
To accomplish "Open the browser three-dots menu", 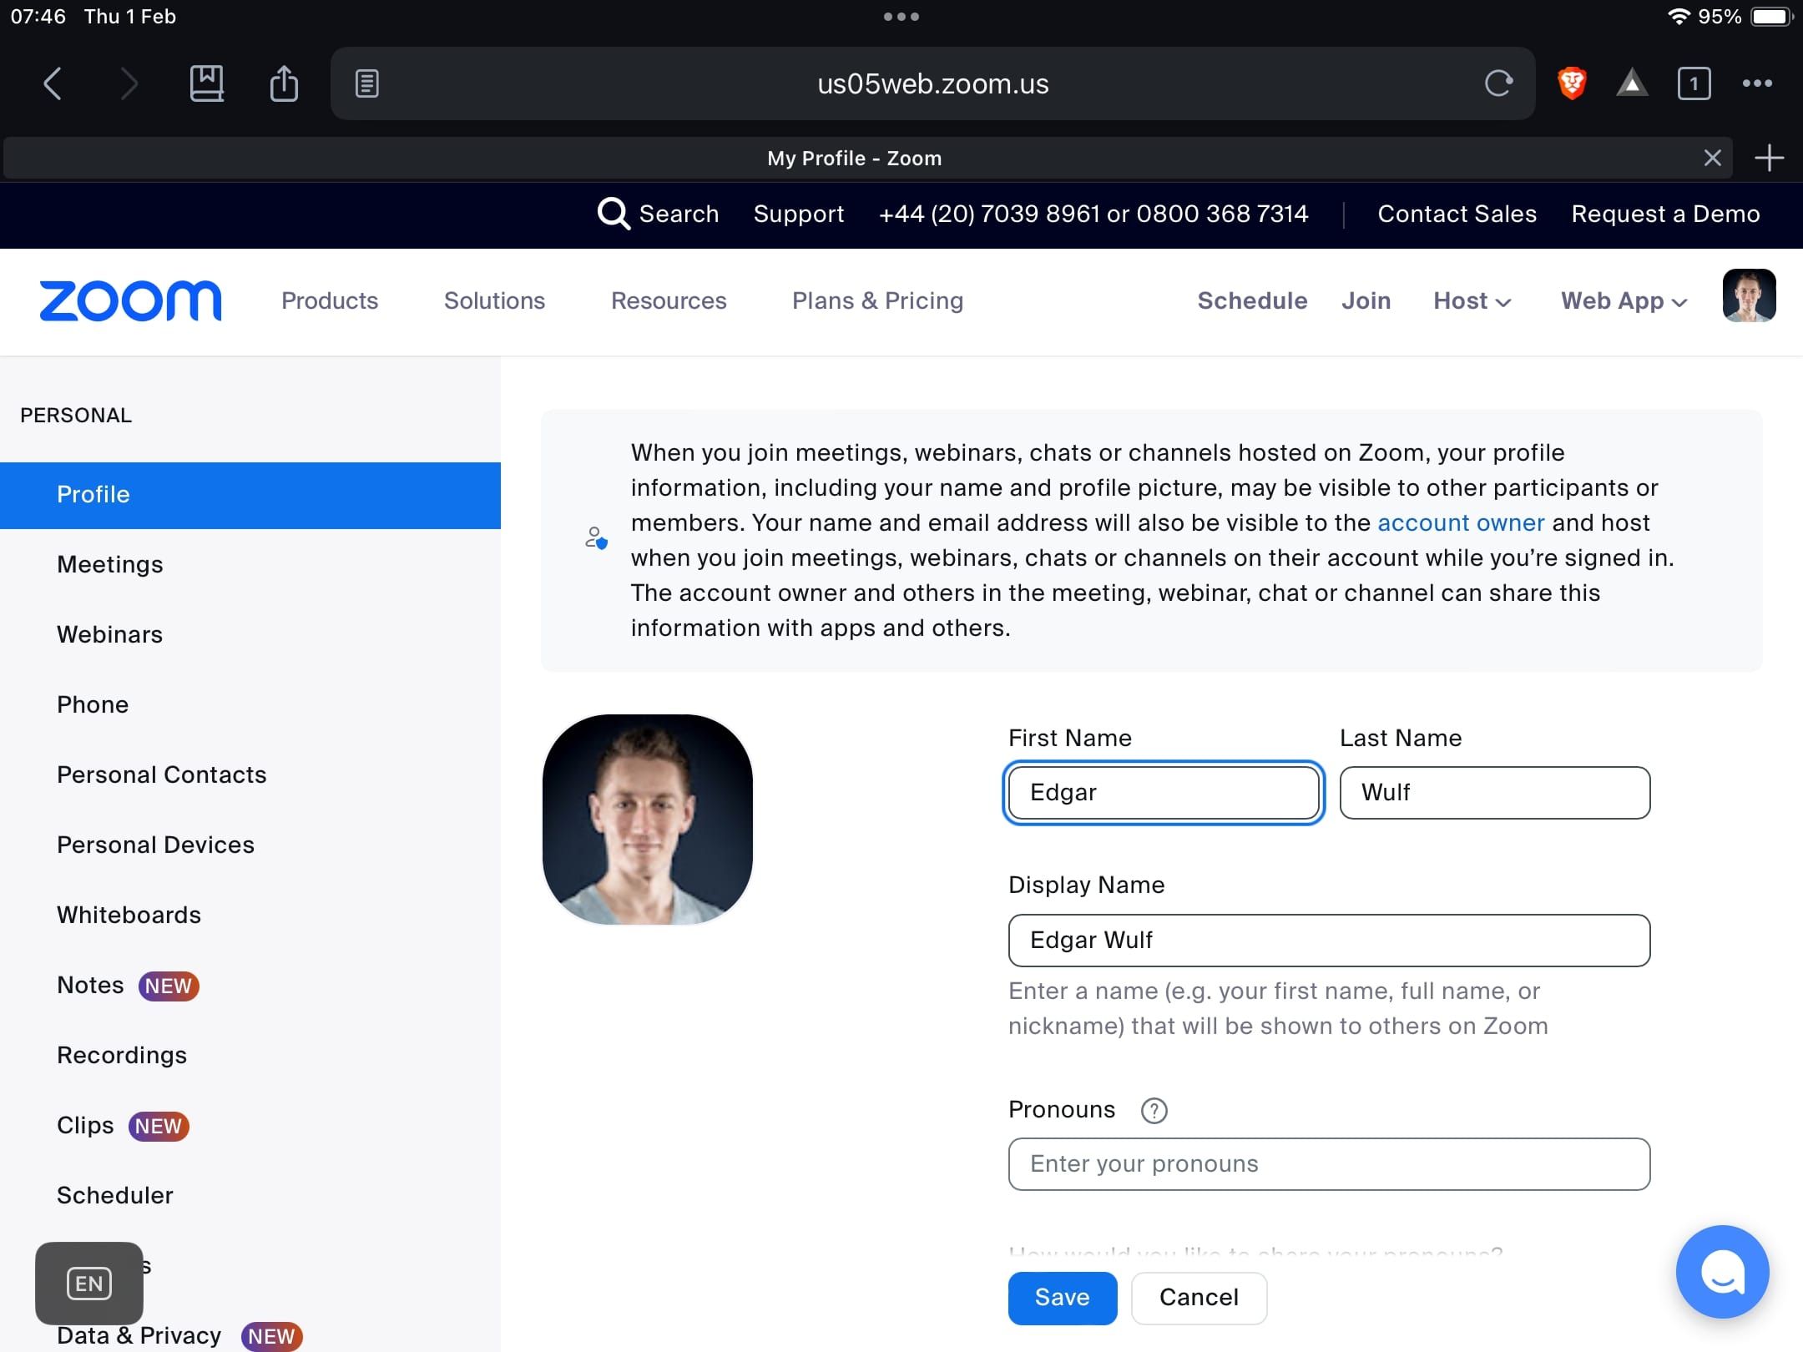I will pos(1757,83).
